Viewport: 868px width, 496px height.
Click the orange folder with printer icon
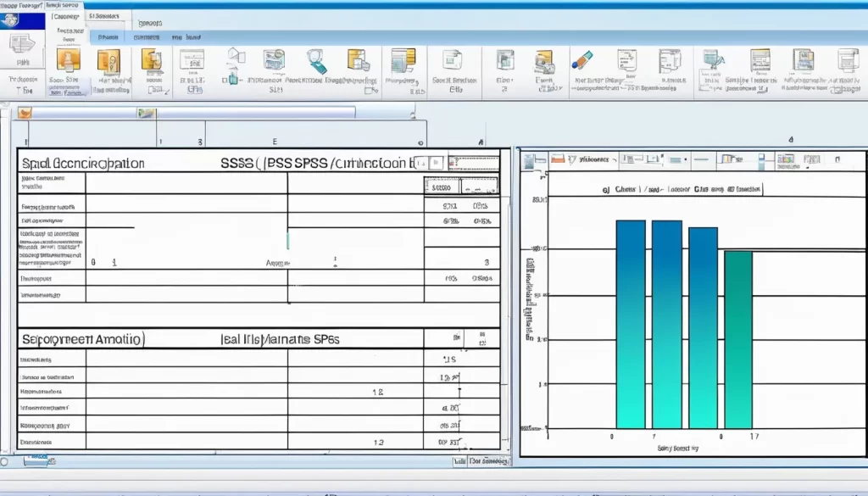point(545,62)
